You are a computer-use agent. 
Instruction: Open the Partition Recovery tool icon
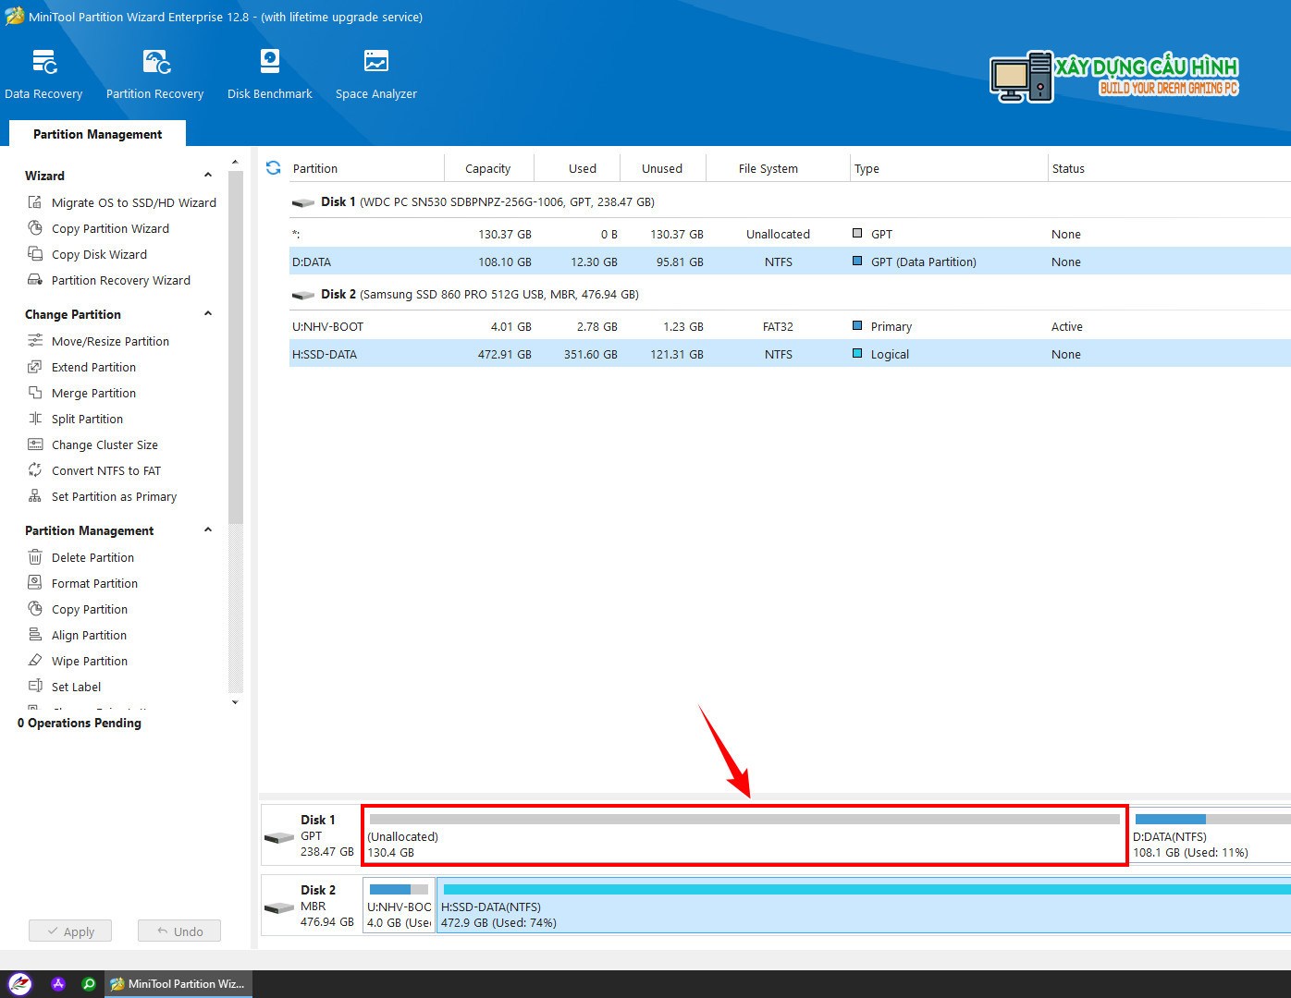(x=156, y=62)
